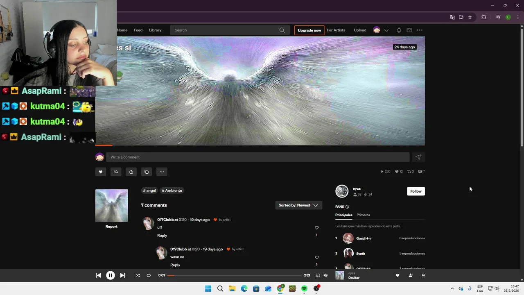Like current track heart in player bar
Viewport: 524px width, 295px height.
398,275
